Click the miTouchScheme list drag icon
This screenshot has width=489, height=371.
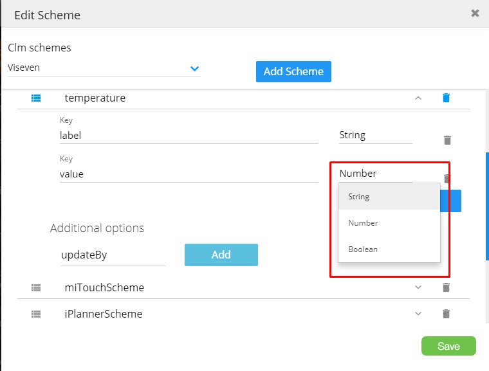coord(36,287)
